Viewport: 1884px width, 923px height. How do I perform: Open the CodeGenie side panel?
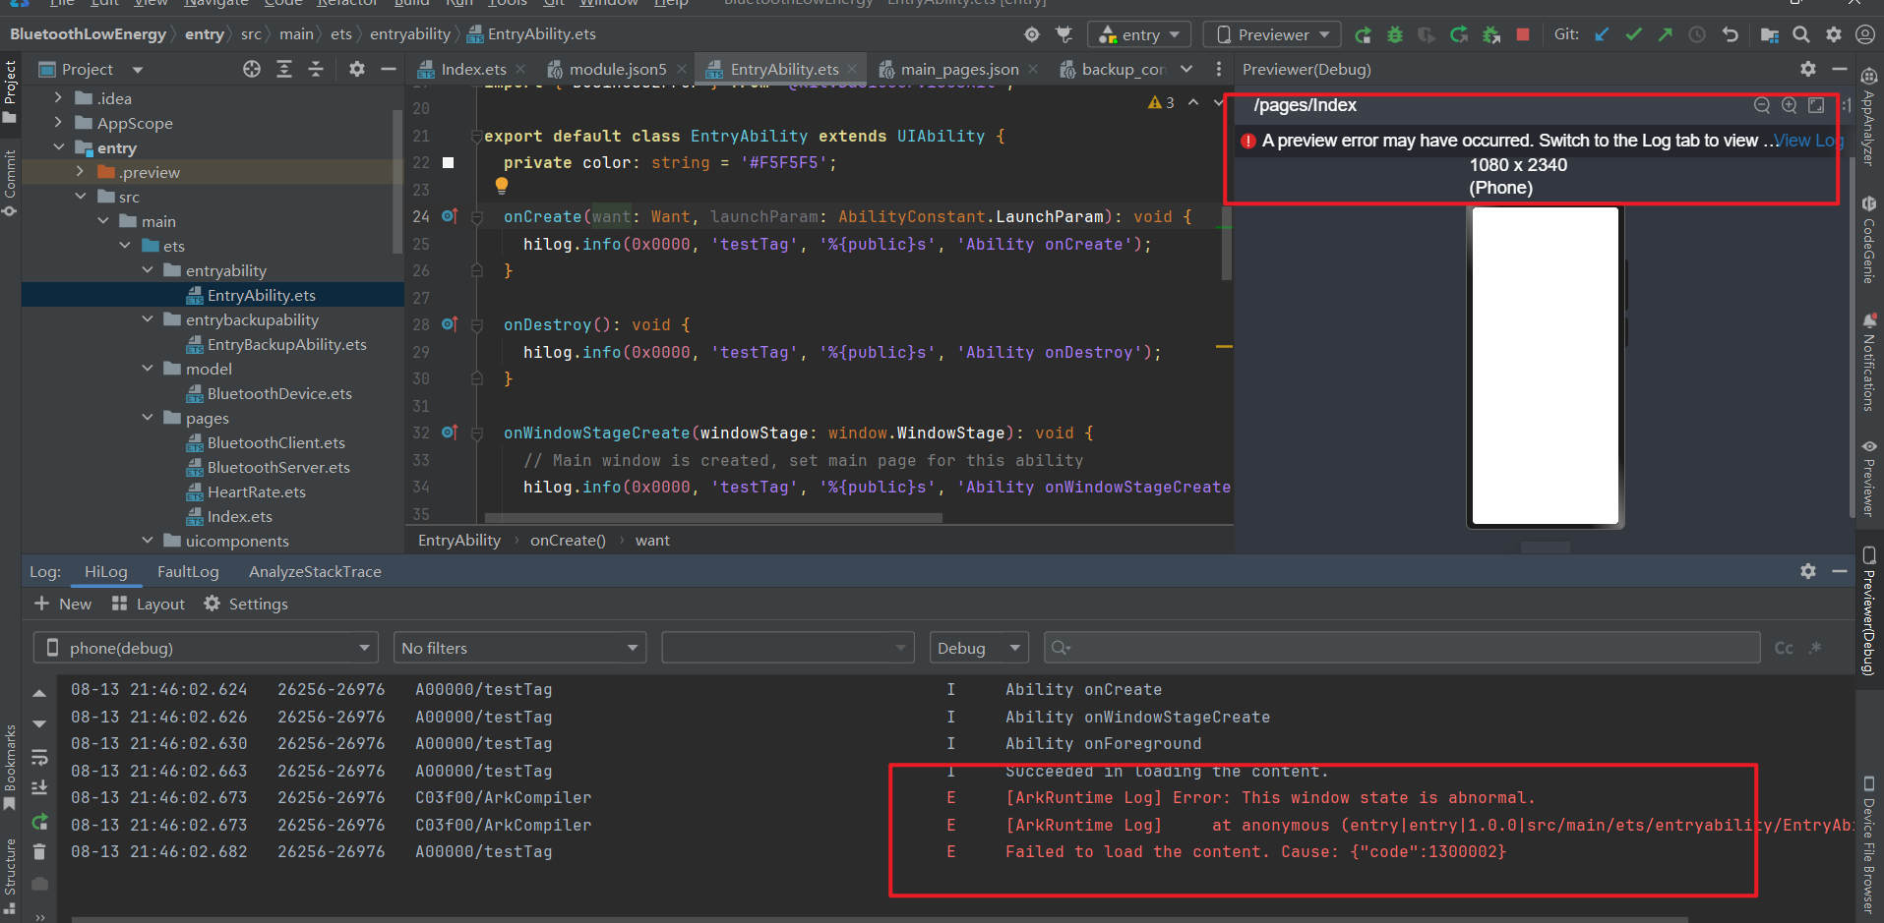(1868, 240)
